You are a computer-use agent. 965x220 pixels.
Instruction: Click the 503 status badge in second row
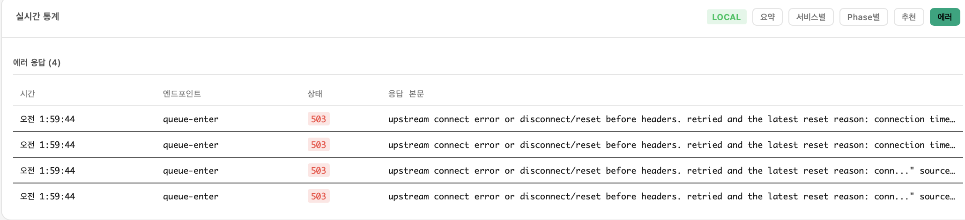[x=319, y=145]
